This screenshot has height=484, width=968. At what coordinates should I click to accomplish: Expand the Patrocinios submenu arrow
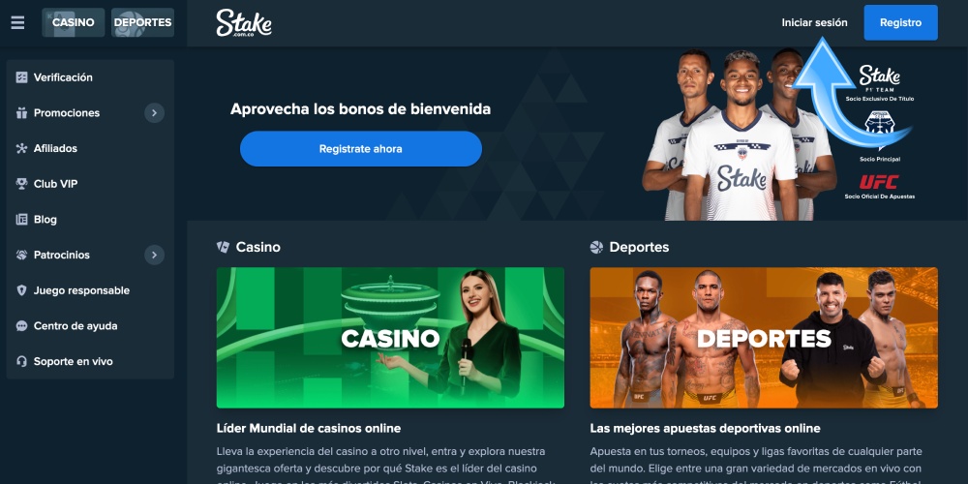154,255
